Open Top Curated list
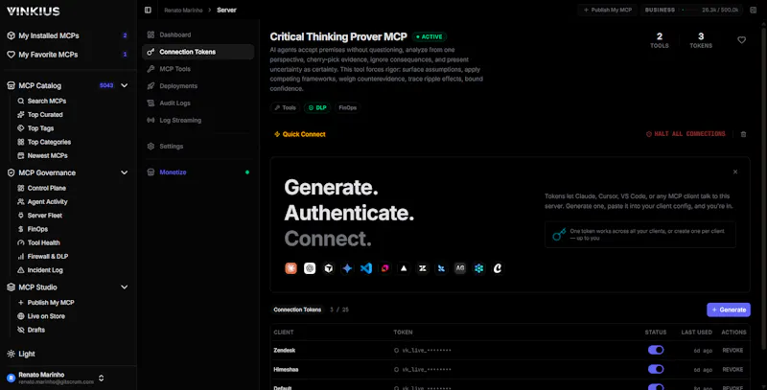 pos(45,114)
